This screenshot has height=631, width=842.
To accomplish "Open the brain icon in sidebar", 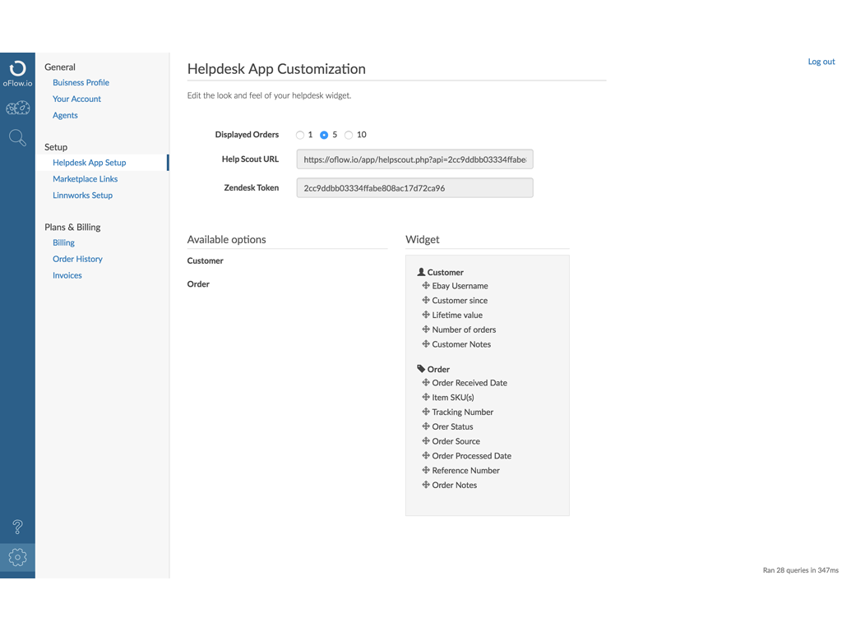I will tap(17, 108).
